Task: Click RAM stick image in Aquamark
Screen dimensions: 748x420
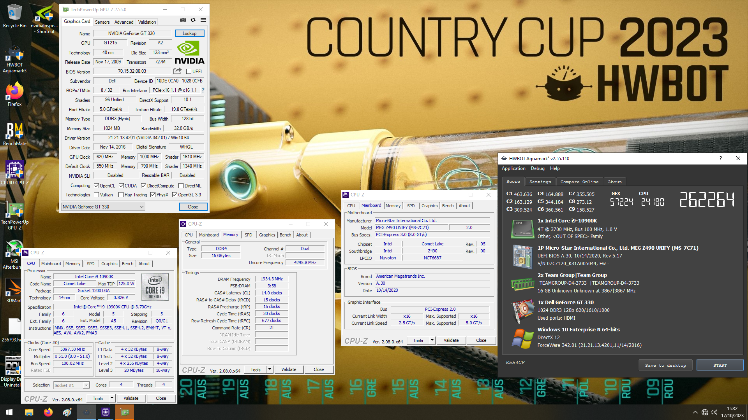Action: (x=522, y=284)
